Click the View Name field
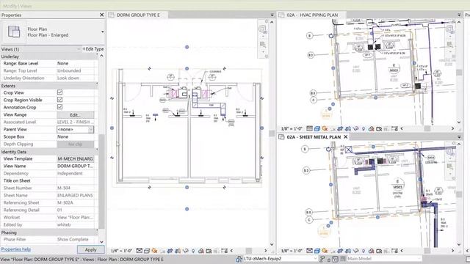 75,166
